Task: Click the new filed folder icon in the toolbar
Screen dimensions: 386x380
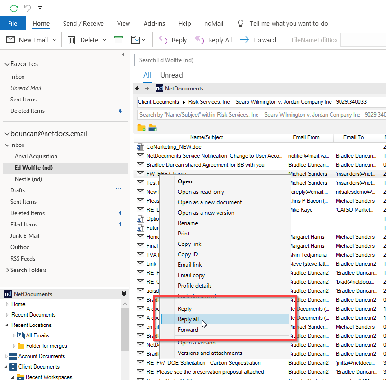Action: pyautogui.click(x=152, y=128)
